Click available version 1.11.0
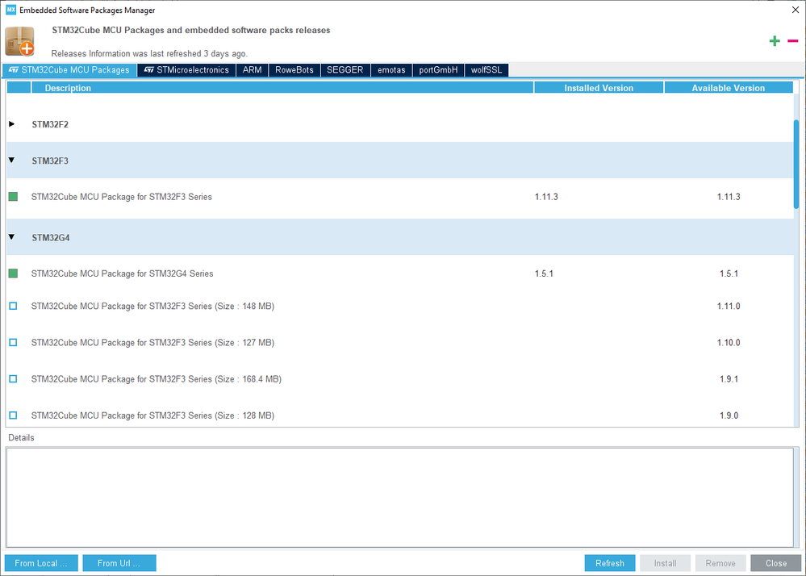The image size is (806, 576). 729,307
